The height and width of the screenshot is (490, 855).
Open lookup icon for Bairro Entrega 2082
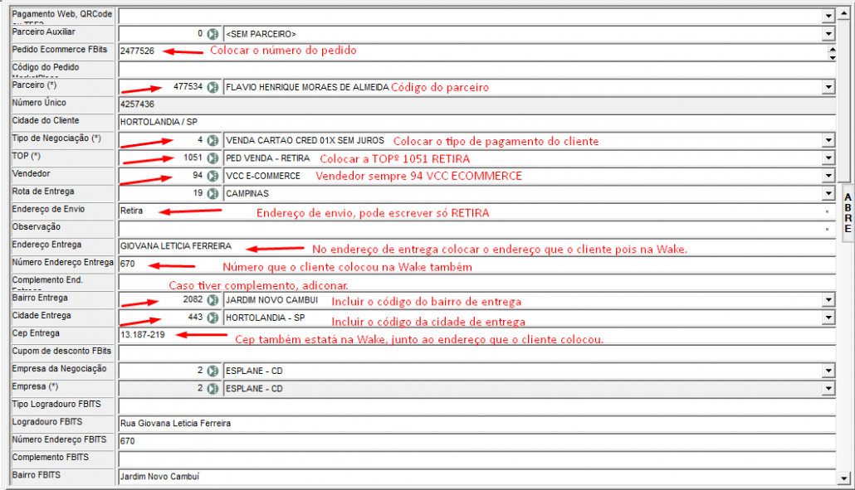pos(213,300)
